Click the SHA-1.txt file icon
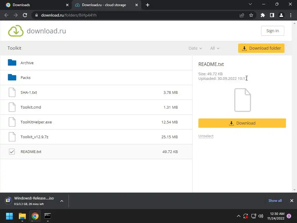 (12, 92)
